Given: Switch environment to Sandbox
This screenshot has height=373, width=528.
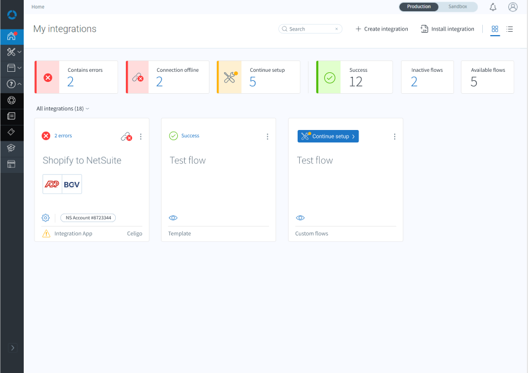Looking at the screenshot, I should (457, 7).
